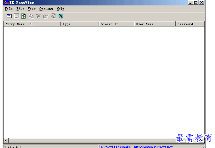Close the IE PassView window
The height and width of the screenshot is (148, 215).
[x=202, y=3]
